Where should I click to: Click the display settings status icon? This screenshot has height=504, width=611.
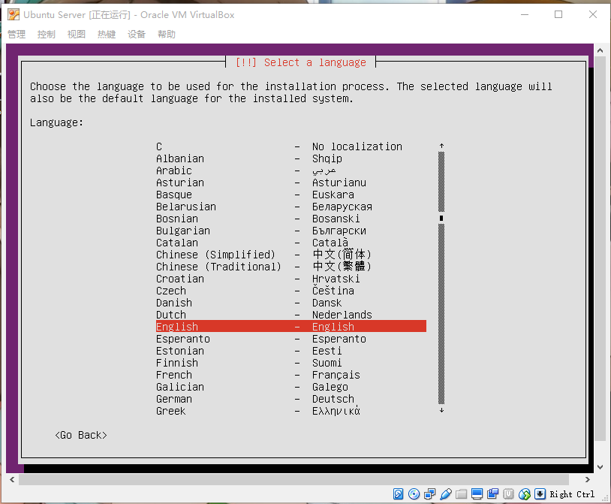pyautogui.click(x=477, y=494)
